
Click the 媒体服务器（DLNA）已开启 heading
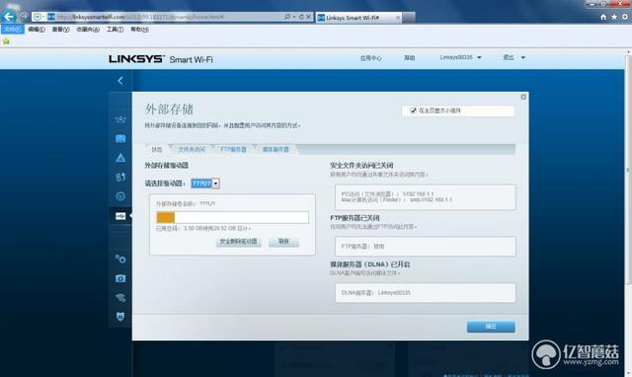[x=370, y=264]
